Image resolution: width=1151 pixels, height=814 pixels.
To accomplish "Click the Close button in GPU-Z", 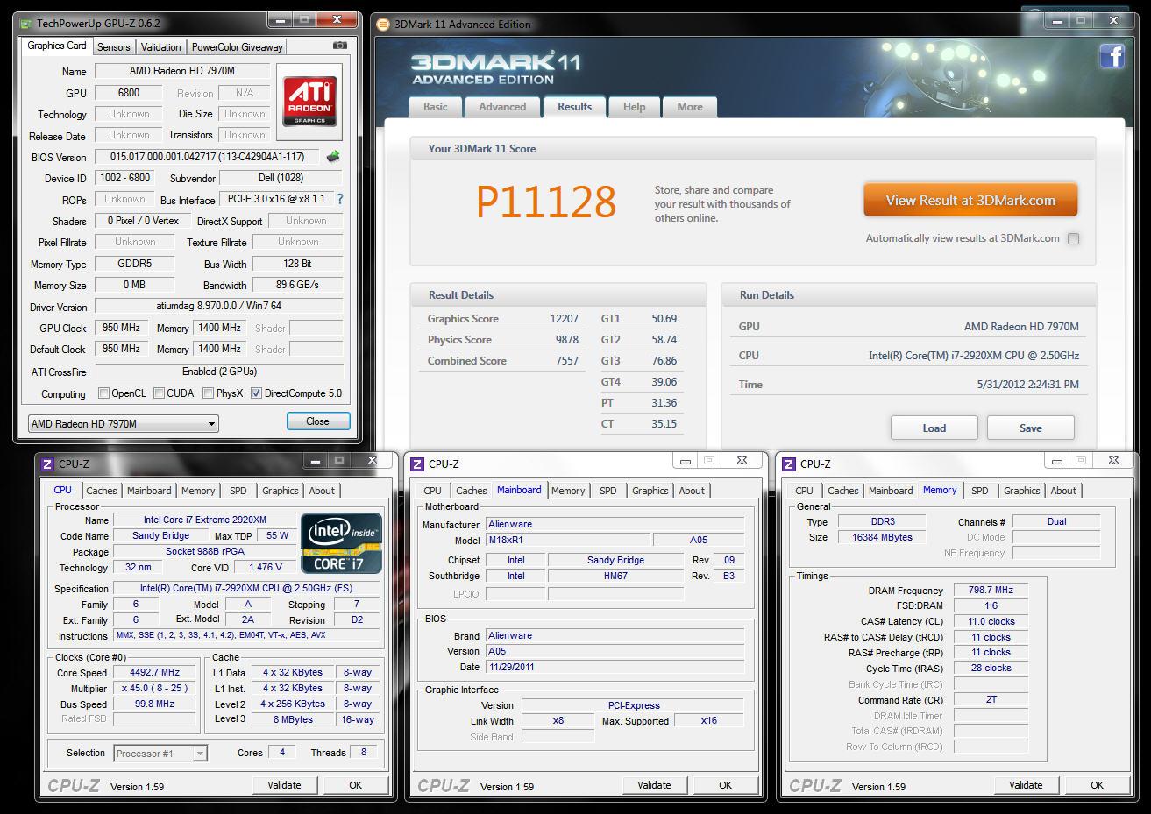I will pos(317,421).
